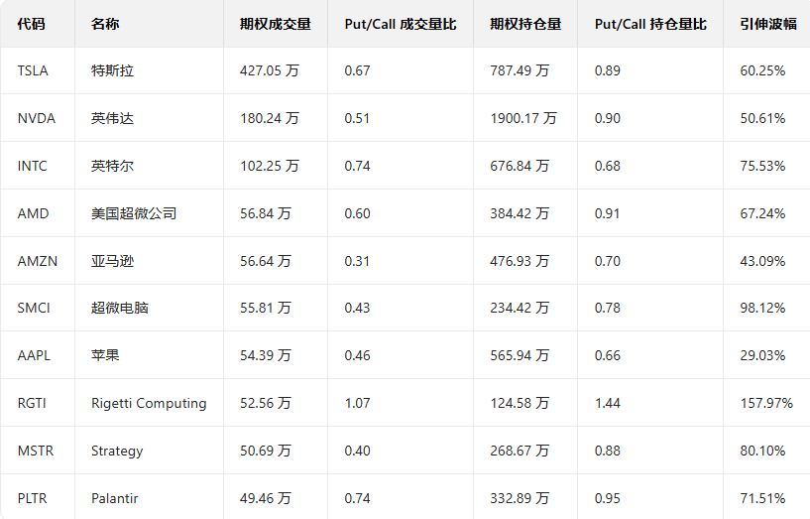
Task: Click the 名称 column header
Action: click(x=104, y=24)
